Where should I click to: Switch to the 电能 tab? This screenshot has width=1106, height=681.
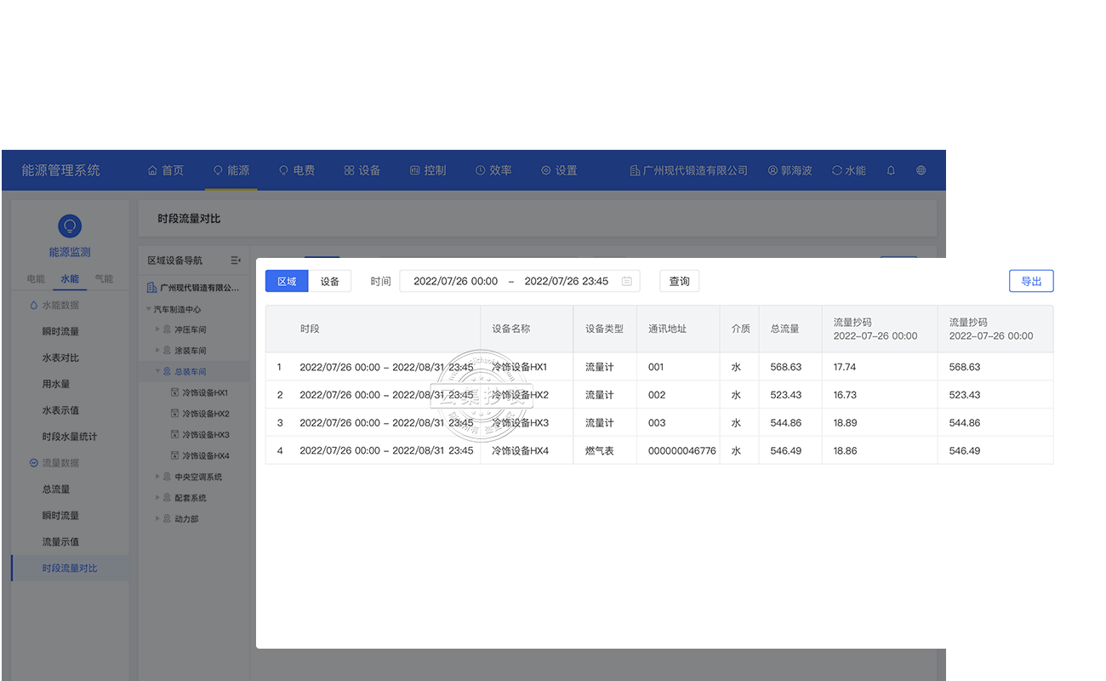pyautogui.click(x=36, y=278)
